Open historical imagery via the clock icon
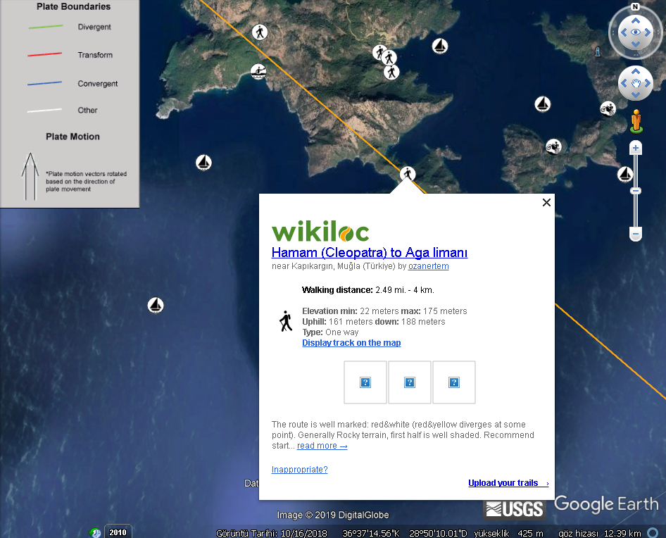The image size is (666, 538). (95, 532)
